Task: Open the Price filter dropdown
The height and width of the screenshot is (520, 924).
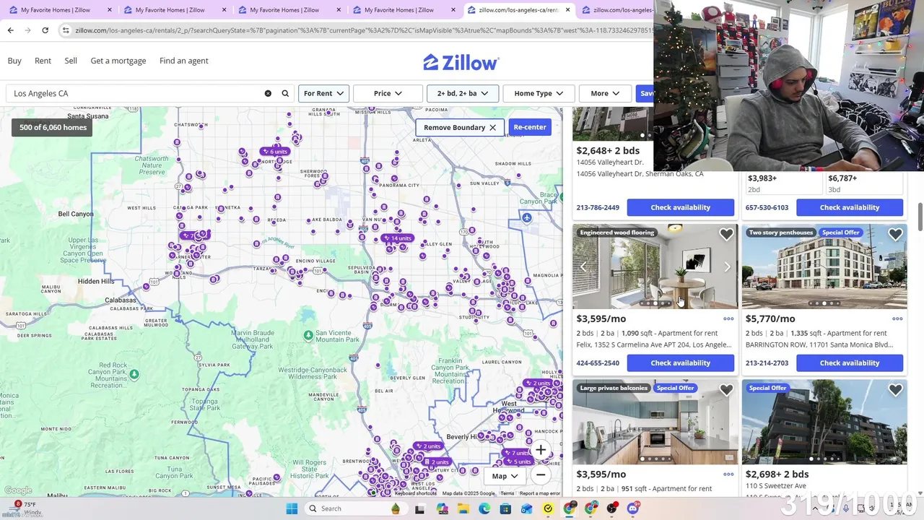Action: click(x=388, y=93)
